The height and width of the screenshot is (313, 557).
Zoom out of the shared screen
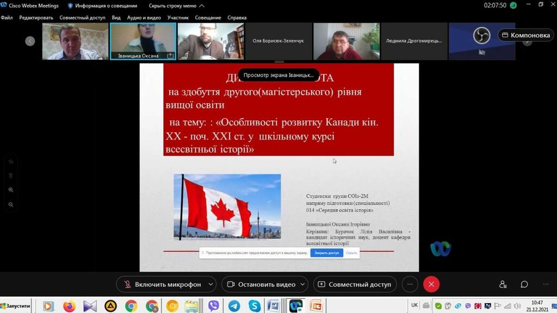pos(11,205)
